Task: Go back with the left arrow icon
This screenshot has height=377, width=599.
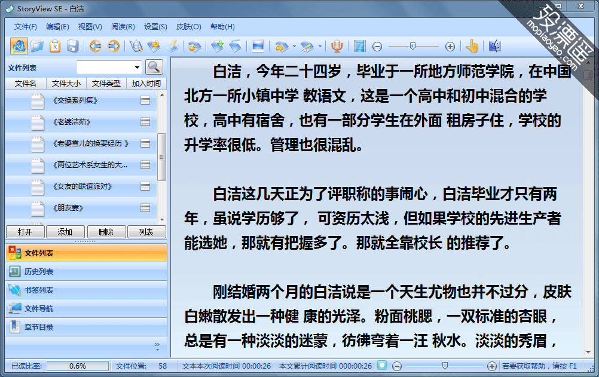Action: tap(95, 46)
